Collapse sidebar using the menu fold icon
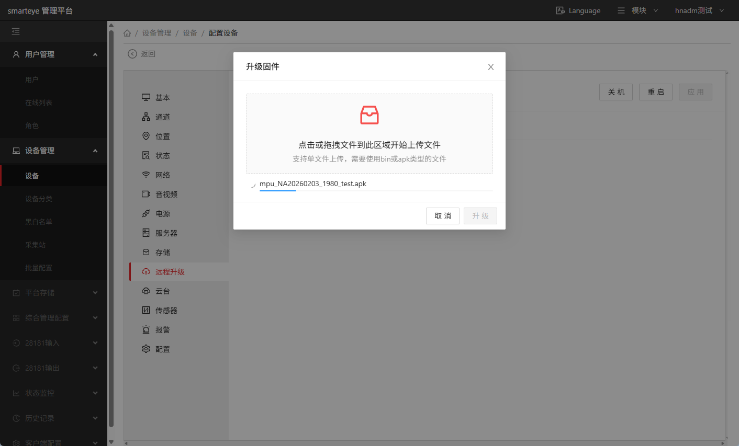Image resolution: width=739 pixels, height=446 pixels. pos(16,31)
